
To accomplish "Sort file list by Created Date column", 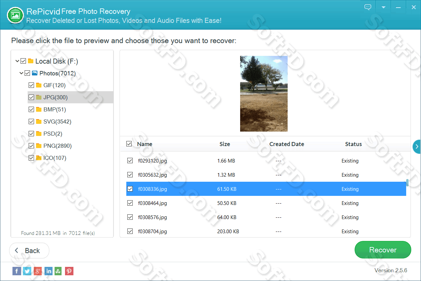I will 287,144.
